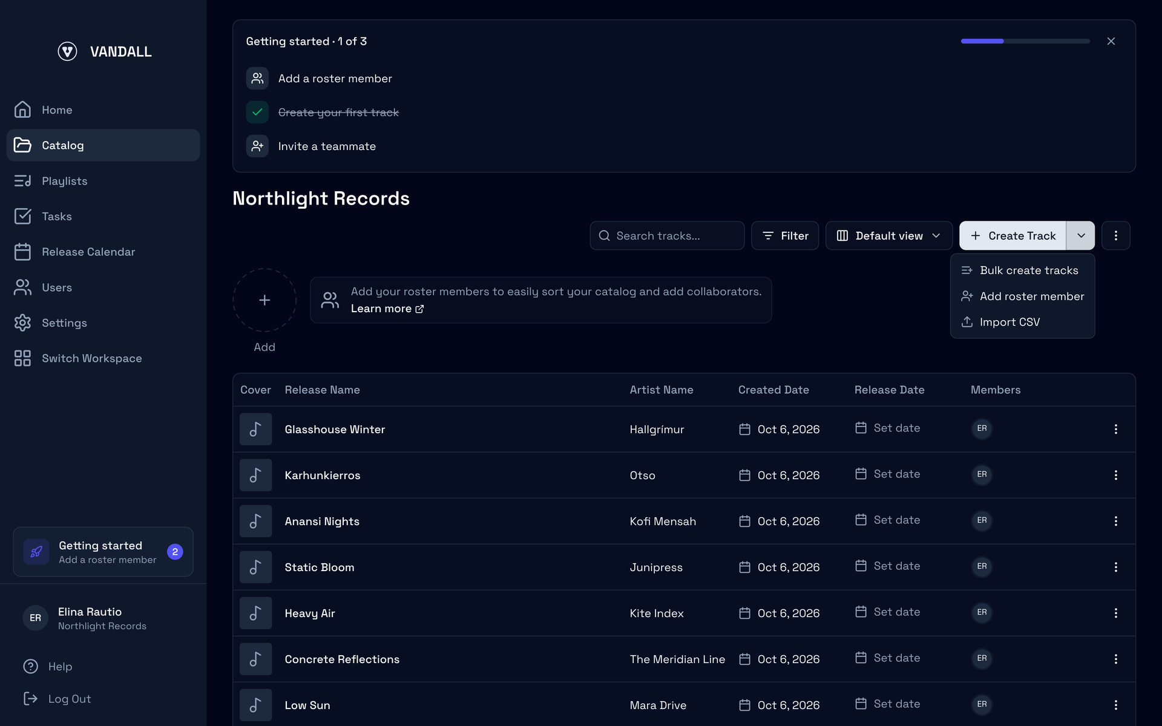Open Settings in the sidebar

[103, 323]
